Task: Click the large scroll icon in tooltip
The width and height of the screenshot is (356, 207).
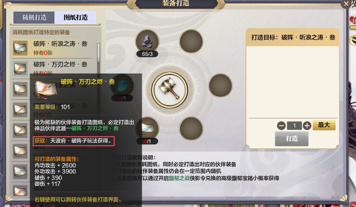Action: pyautogui.click(x=45, y=90)
